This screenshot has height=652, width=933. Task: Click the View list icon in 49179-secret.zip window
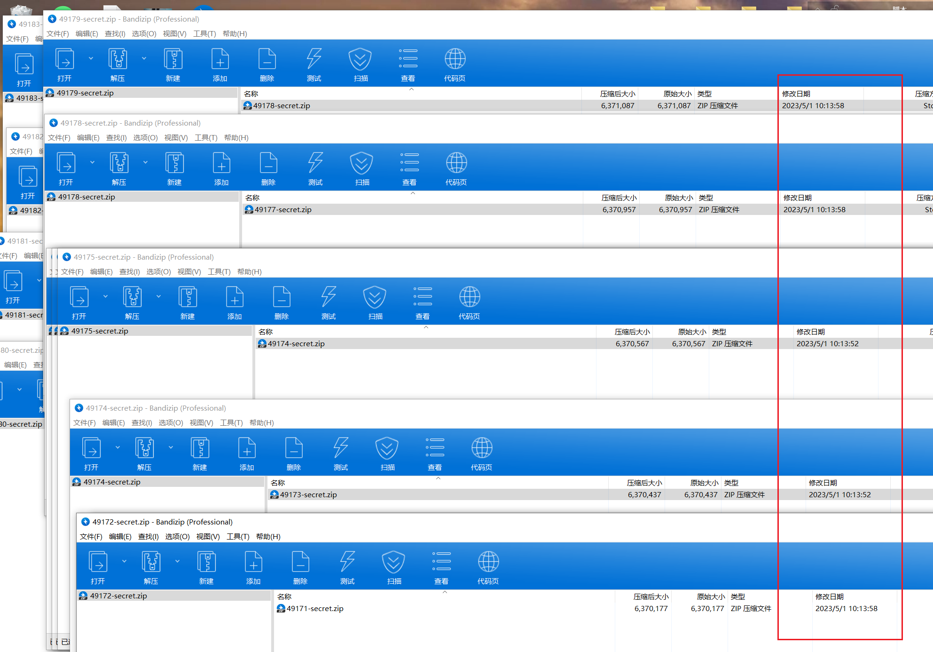[x=408, y=60]
